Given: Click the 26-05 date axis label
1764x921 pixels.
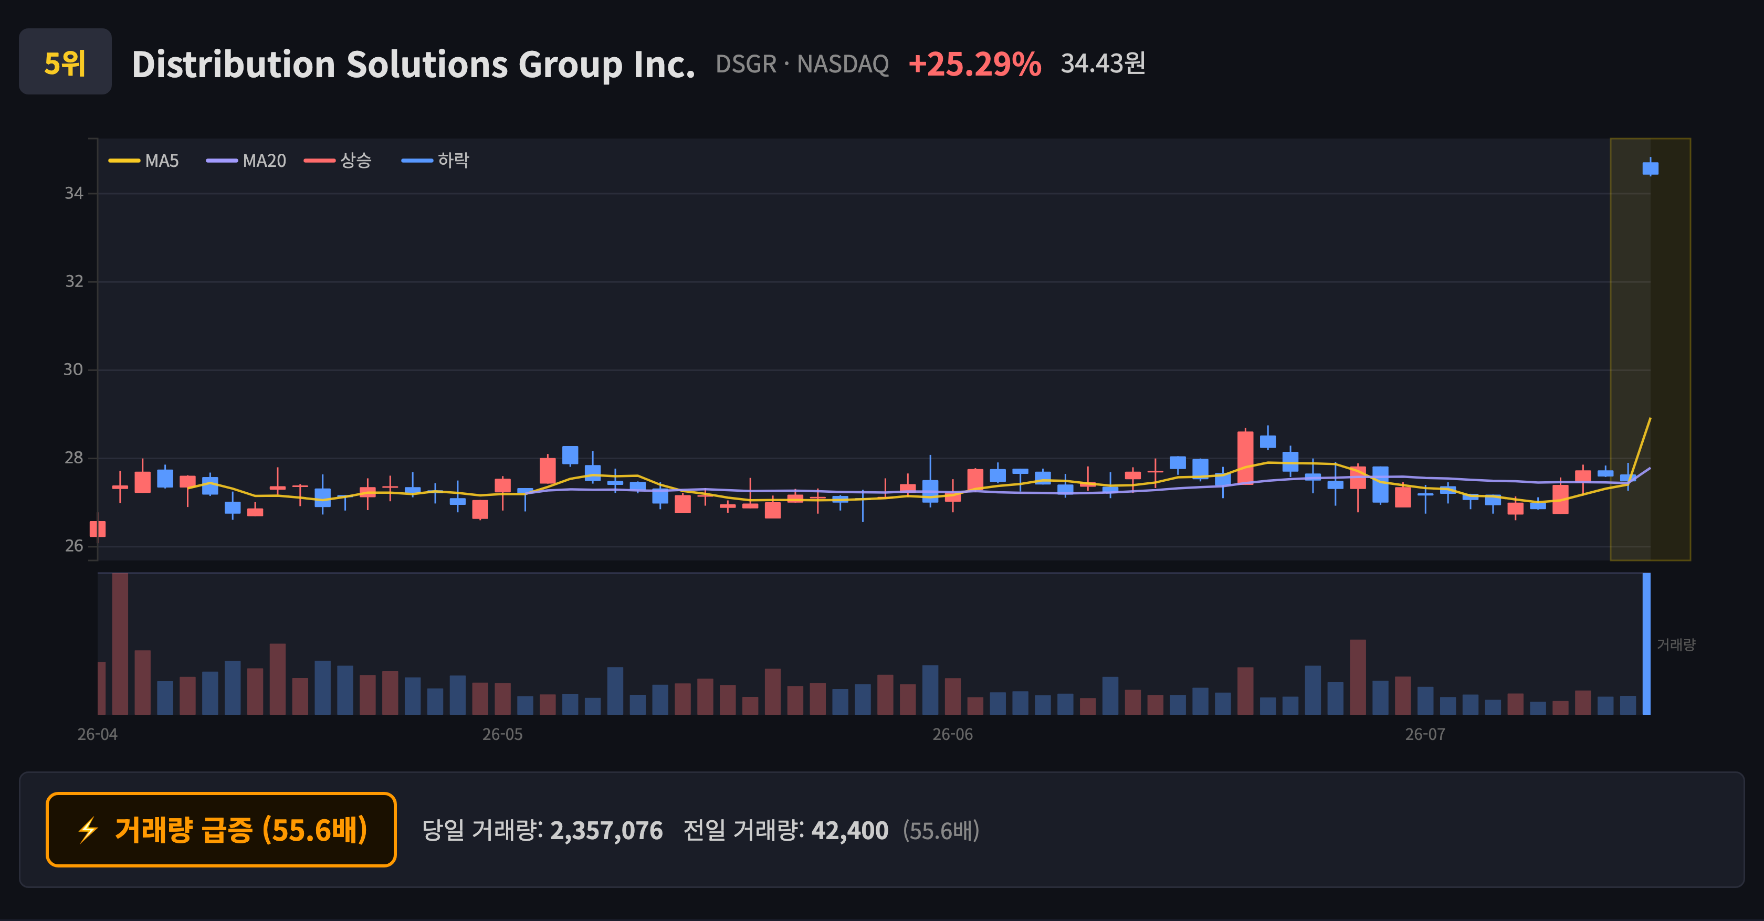Looking at the screenshot, I should (502, 735).
